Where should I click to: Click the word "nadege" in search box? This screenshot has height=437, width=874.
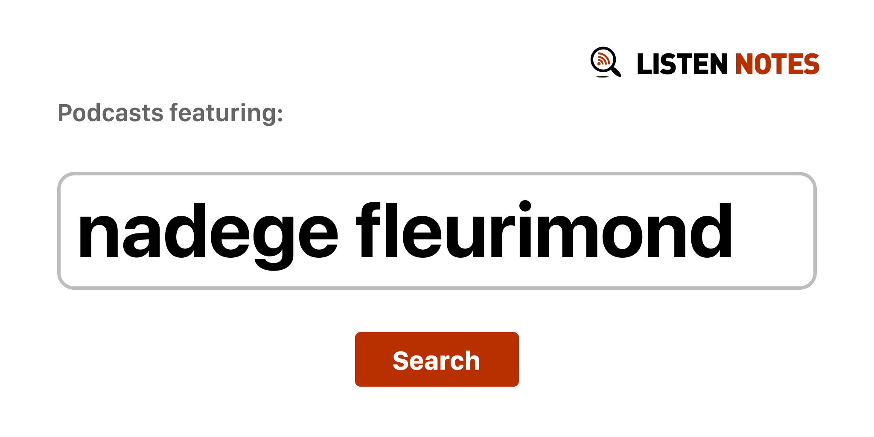[208, 236]
